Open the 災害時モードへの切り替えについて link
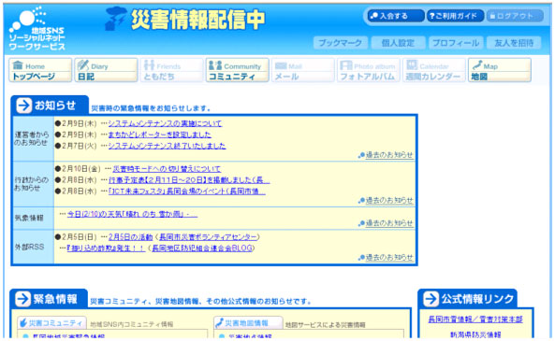The height and width of the screenshot is (341, 555). coord(167,169)
